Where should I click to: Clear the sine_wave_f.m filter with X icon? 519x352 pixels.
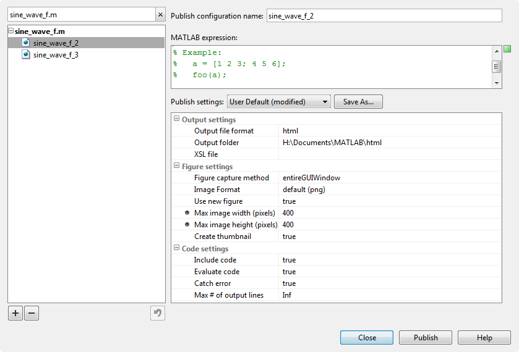click(161, 15)
